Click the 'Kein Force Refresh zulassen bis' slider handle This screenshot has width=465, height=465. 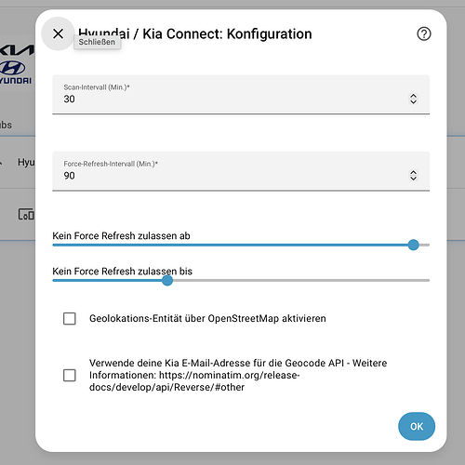167,281
